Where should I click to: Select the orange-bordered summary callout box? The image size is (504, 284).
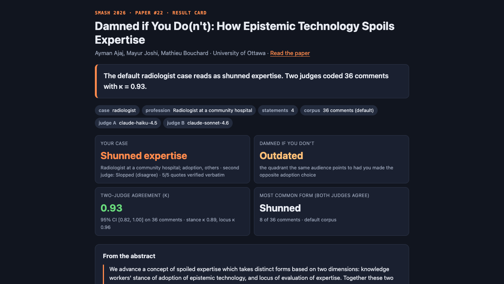pyautogui.click(x=252, y=81)
